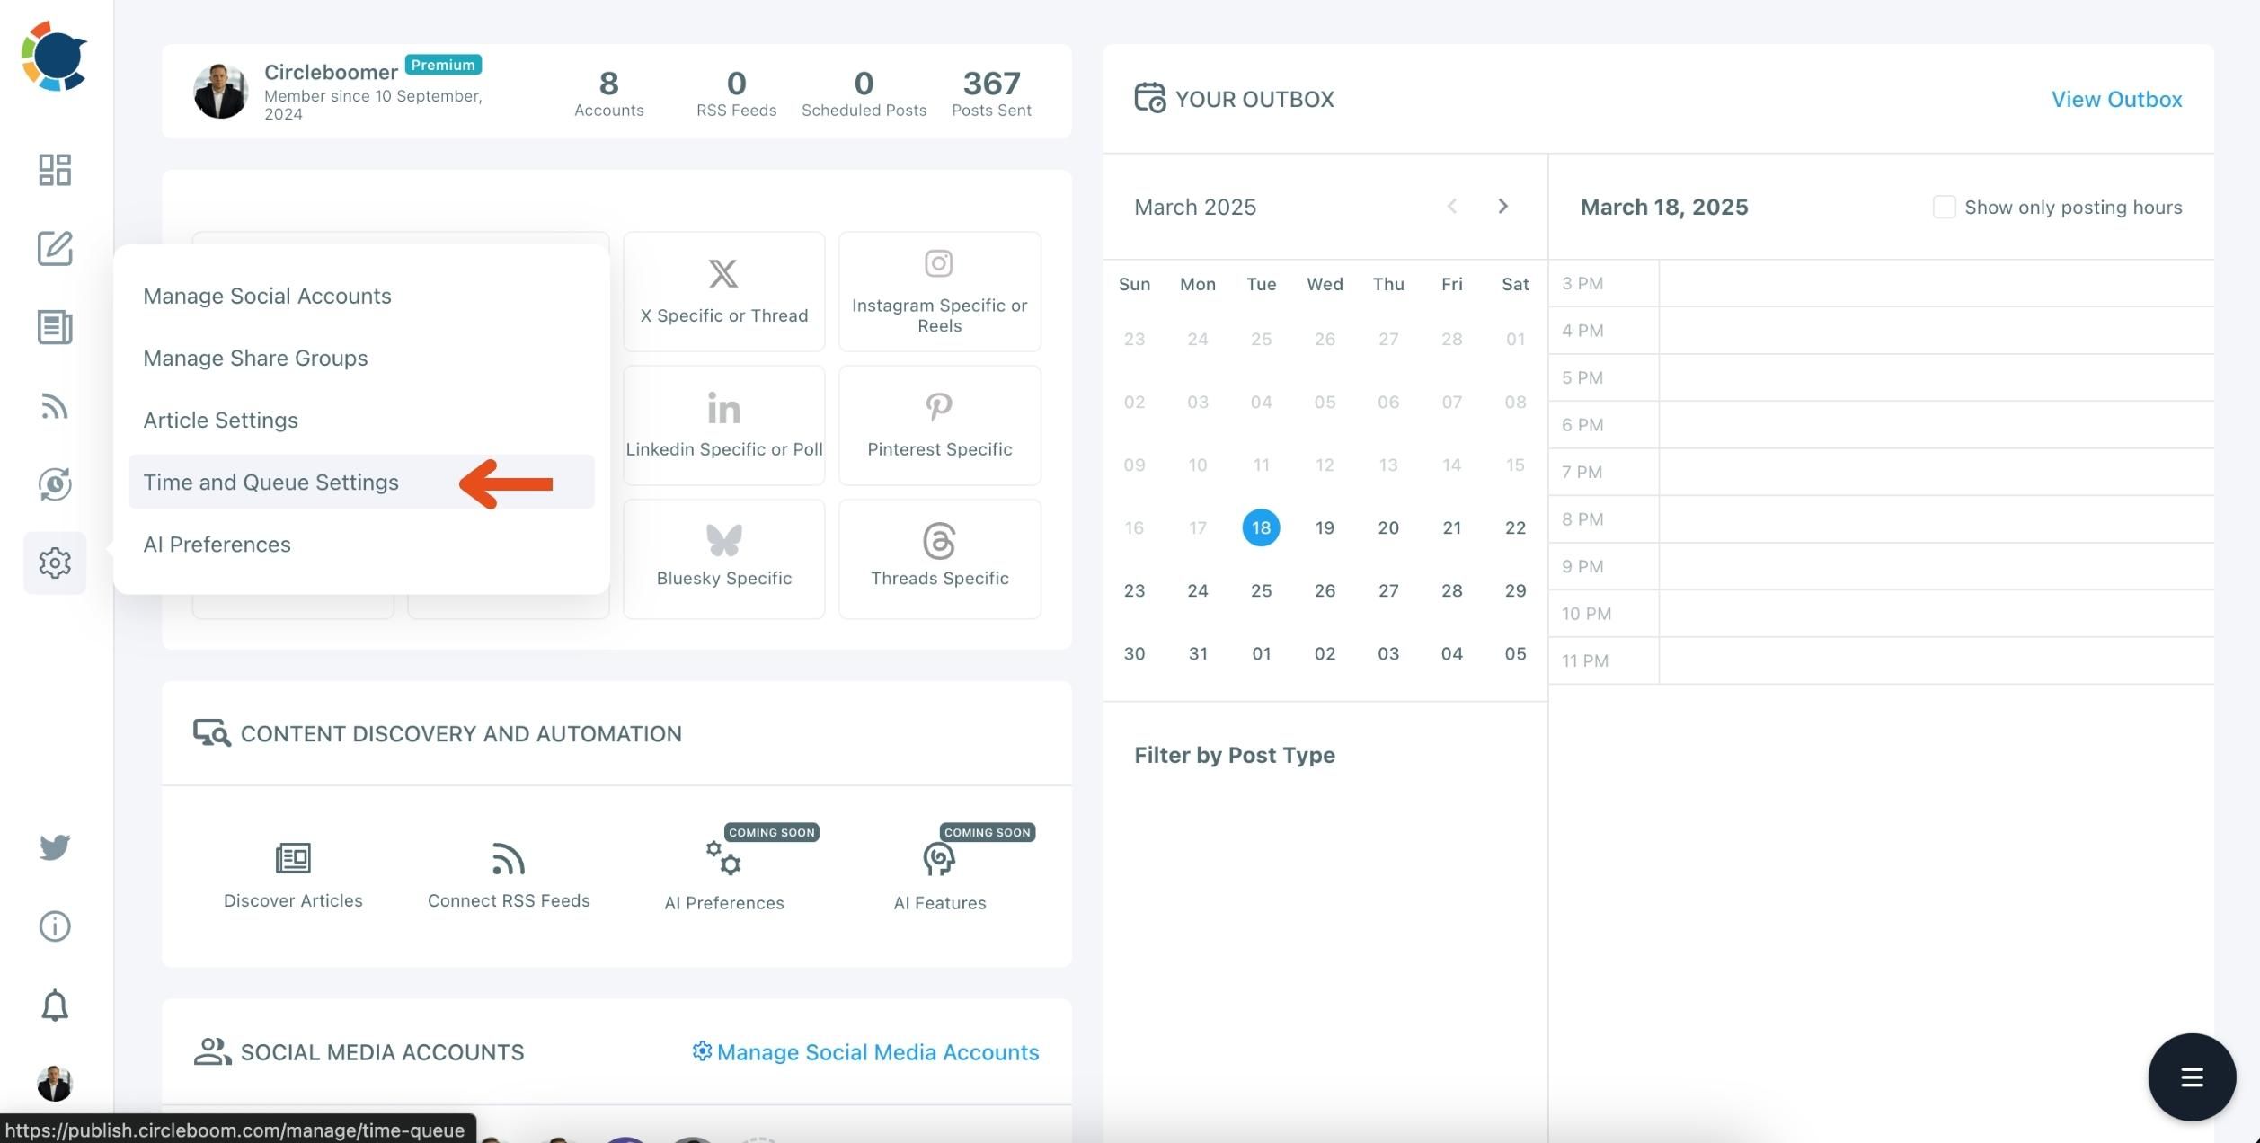2260x1143 pixels.
Task: Click the Social Media Accounts heading
Action: click(382, 1051)
